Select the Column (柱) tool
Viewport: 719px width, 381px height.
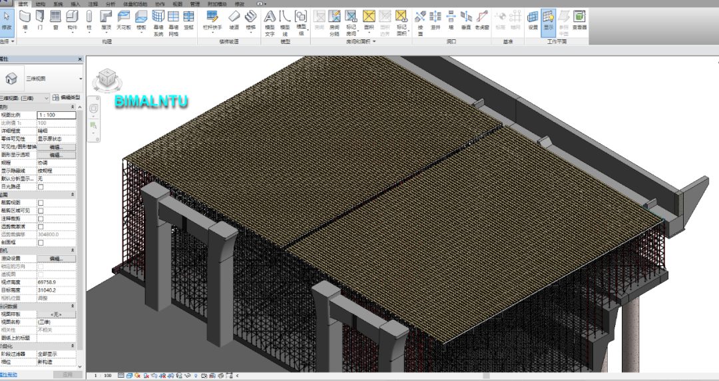pyautogui.click(x=89, y=21)
